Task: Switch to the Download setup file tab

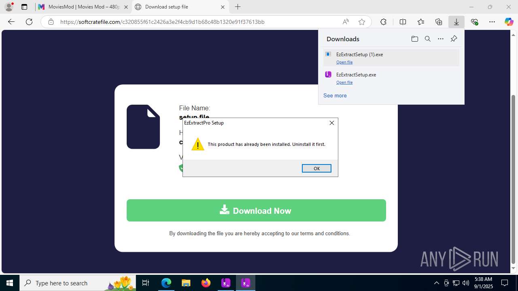Action: (180, 7)
